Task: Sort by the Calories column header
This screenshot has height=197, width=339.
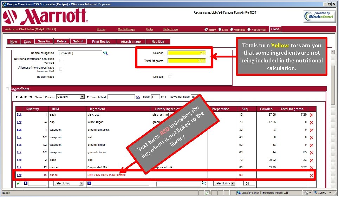Action: (x=266, y=109)
